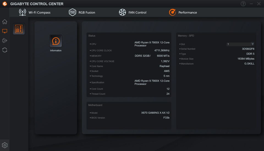Click the 'DDR5 32GB/' memory value
Viewport: 264px width, 151px height.
[143, 56]
